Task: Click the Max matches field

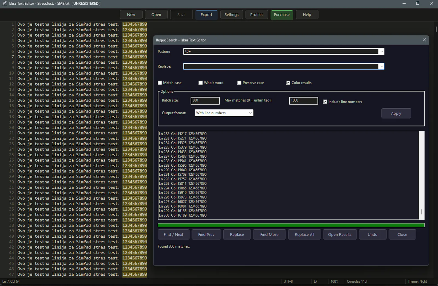Action: click(303, 101)
